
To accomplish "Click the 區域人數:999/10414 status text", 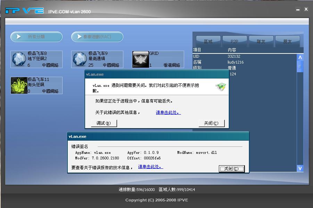I will pos(177,190).
